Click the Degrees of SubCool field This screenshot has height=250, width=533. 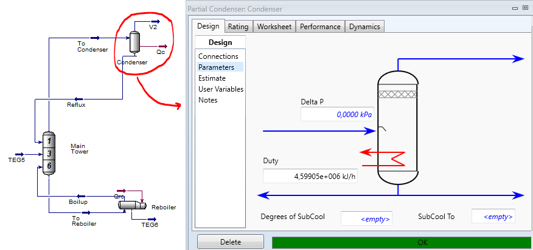(366, 218)
